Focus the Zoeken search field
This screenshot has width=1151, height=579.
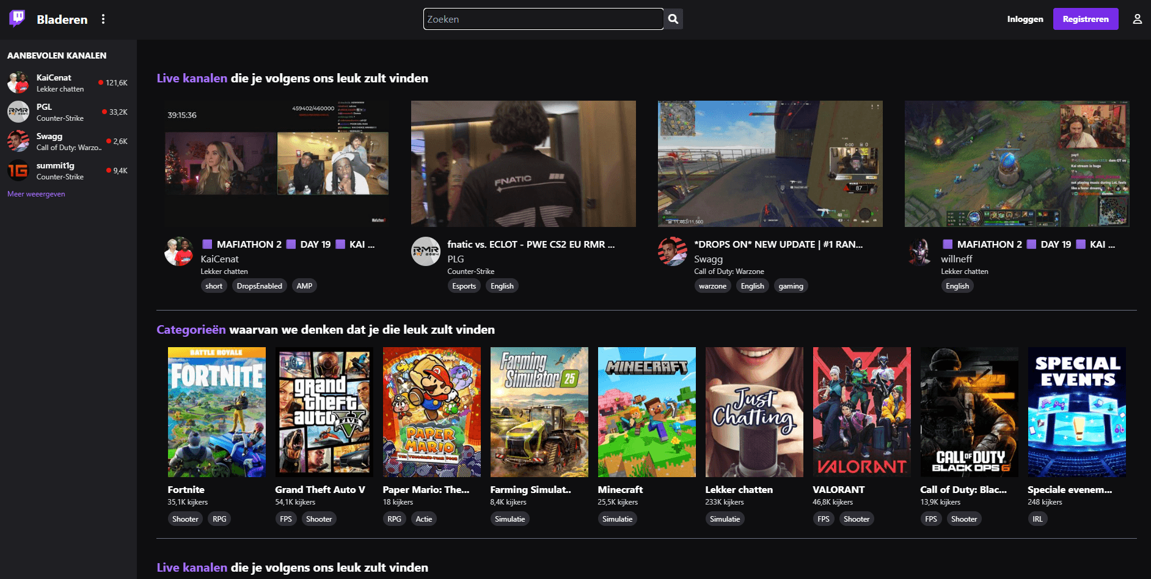point(543,19)
